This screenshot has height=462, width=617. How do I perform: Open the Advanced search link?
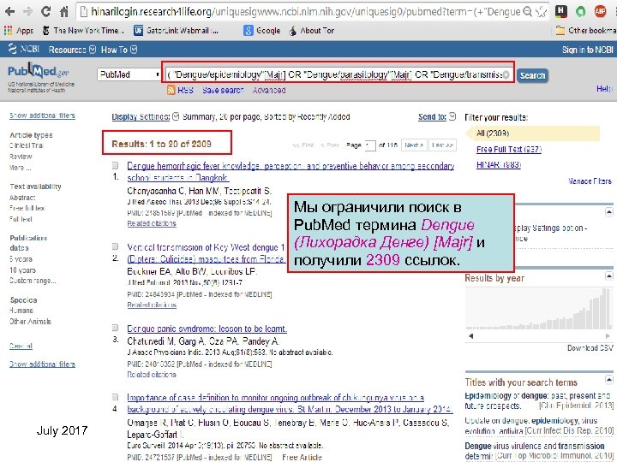(269, 90)
